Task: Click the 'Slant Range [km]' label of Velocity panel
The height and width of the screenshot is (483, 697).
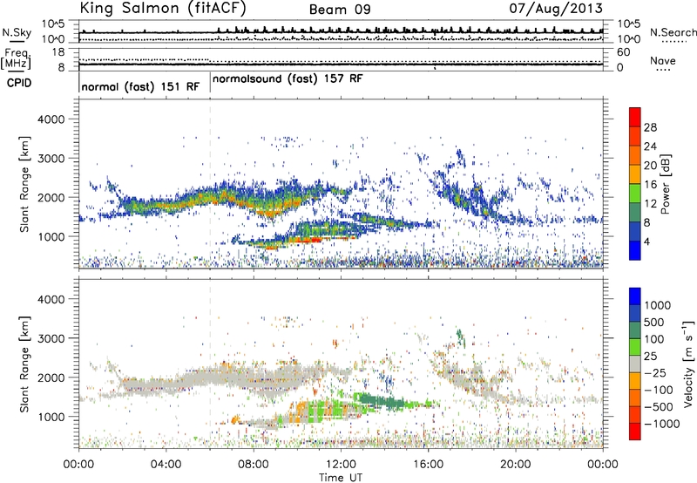Action: coord(25,364)
